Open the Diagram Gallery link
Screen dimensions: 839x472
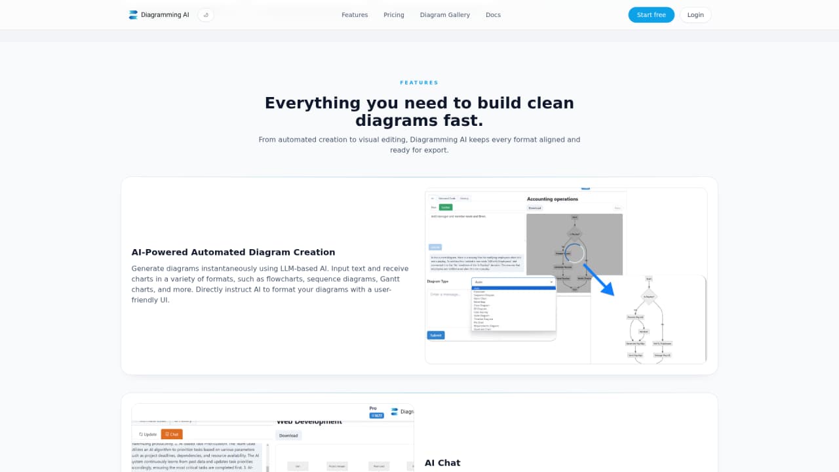(x=445, y=15)
